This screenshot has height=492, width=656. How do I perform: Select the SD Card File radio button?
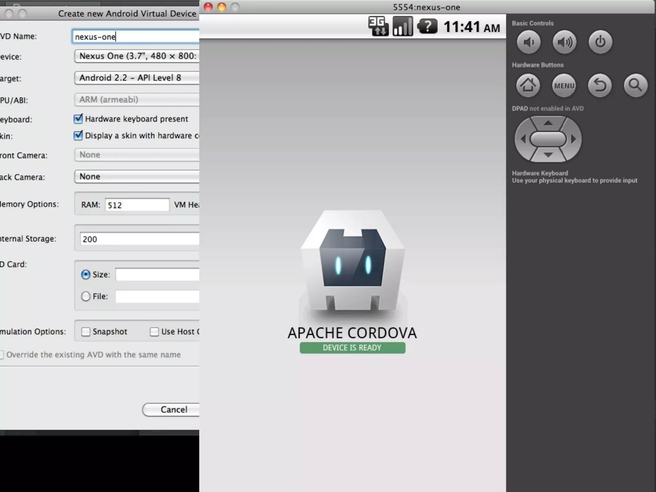(86, 296)
